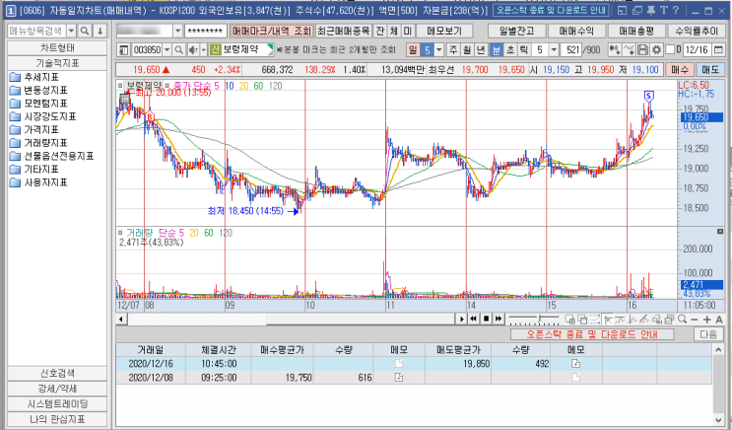This screenshot has height=430, width=732.
Task: Click the stop playback button
Action: click(x=486, y=319)
